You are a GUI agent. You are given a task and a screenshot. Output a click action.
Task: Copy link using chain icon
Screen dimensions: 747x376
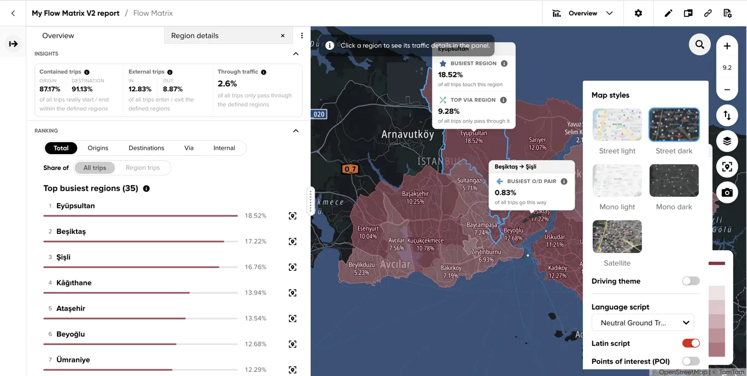point(708,13)
